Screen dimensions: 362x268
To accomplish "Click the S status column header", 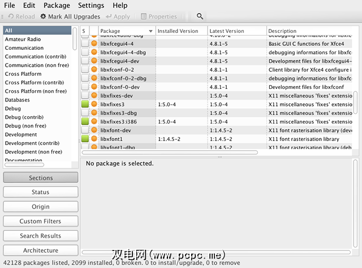I will click(x=84, y=31).
